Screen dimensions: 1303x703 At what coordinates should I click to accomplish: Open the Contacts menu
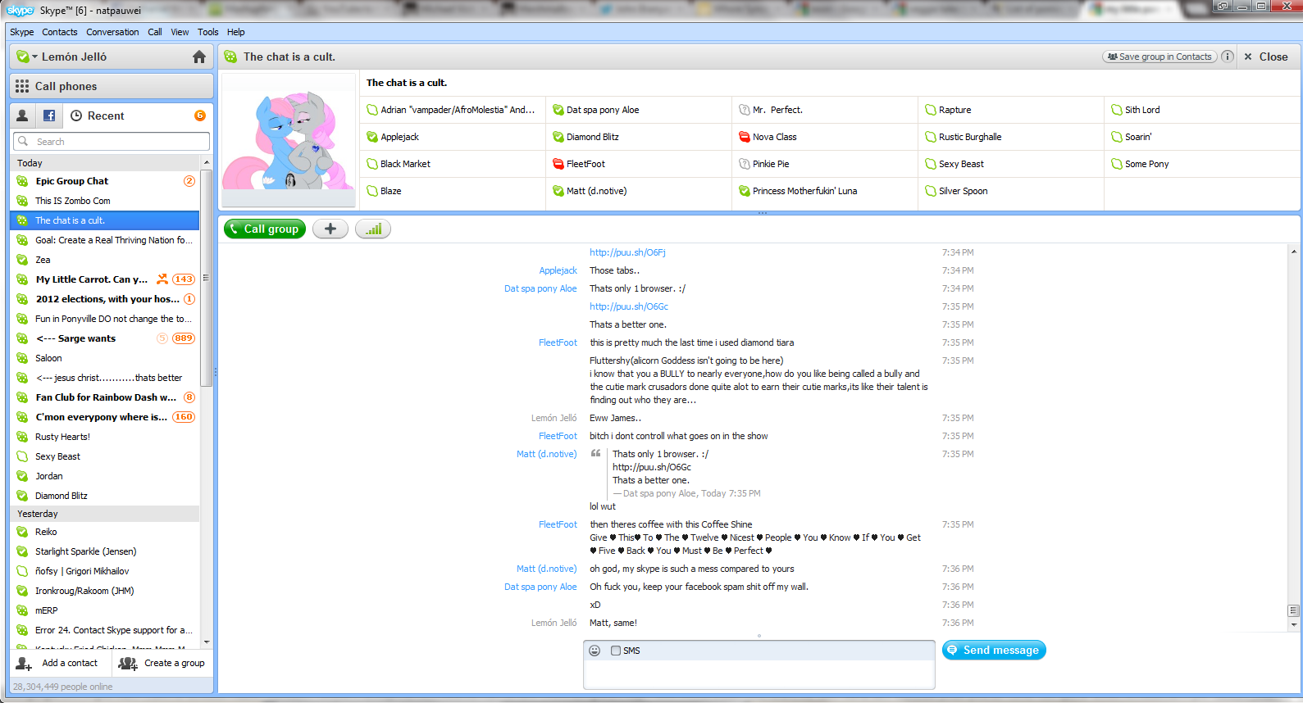point(60,32)
